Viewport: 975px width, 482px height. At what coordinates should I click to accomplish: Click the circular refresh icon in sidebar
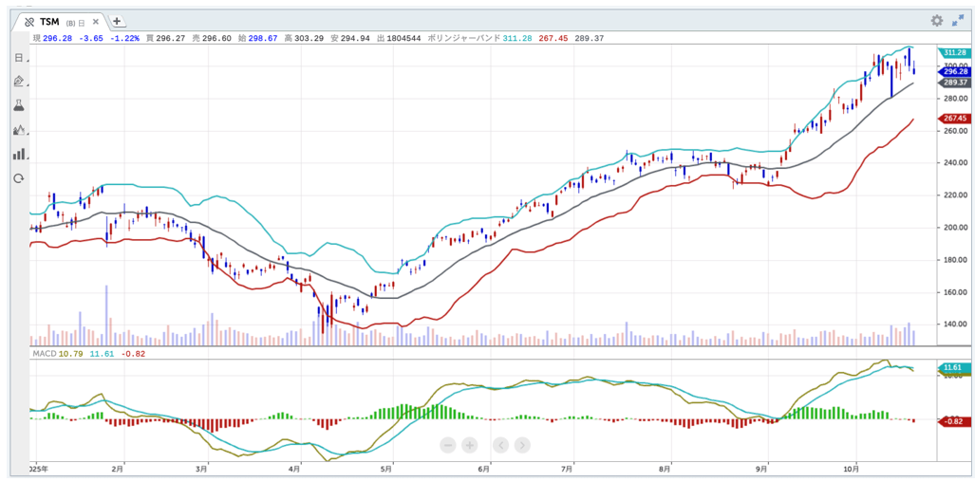pos(18,178)
